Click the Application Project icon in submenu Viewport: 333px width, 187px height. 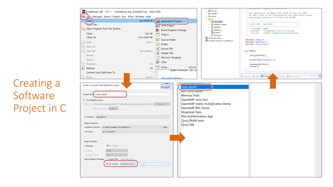pos(158,21)
